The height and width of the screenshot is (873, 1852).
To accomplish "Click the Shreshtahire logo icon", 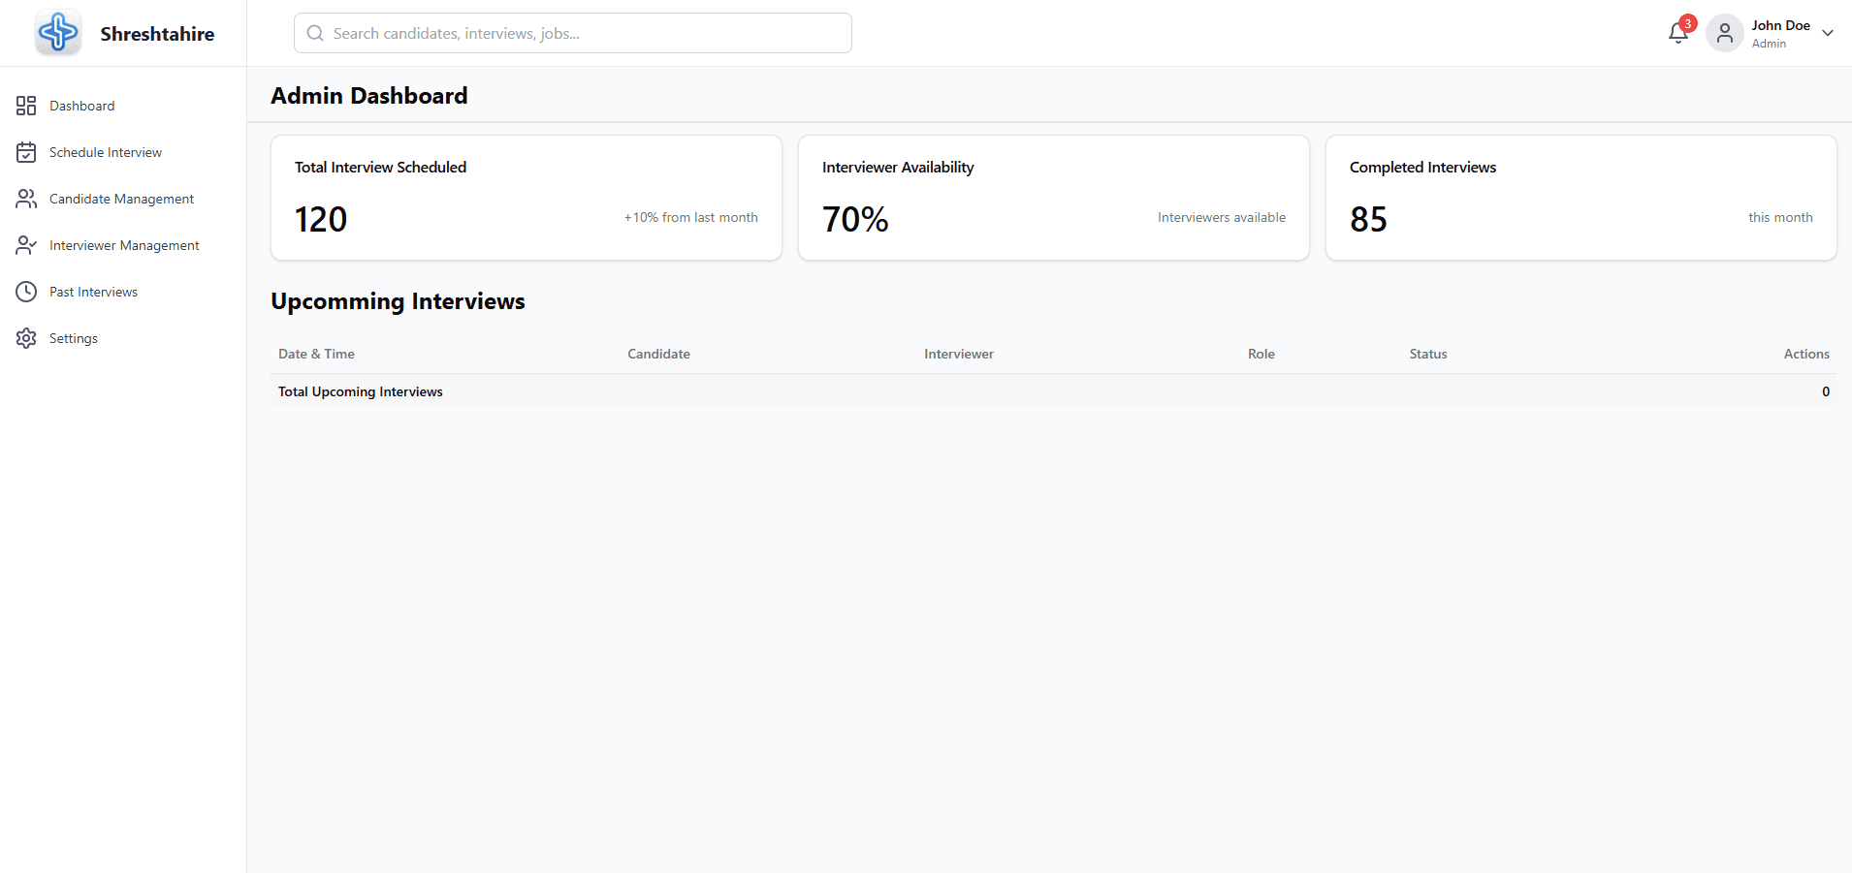I will (58, 33).
